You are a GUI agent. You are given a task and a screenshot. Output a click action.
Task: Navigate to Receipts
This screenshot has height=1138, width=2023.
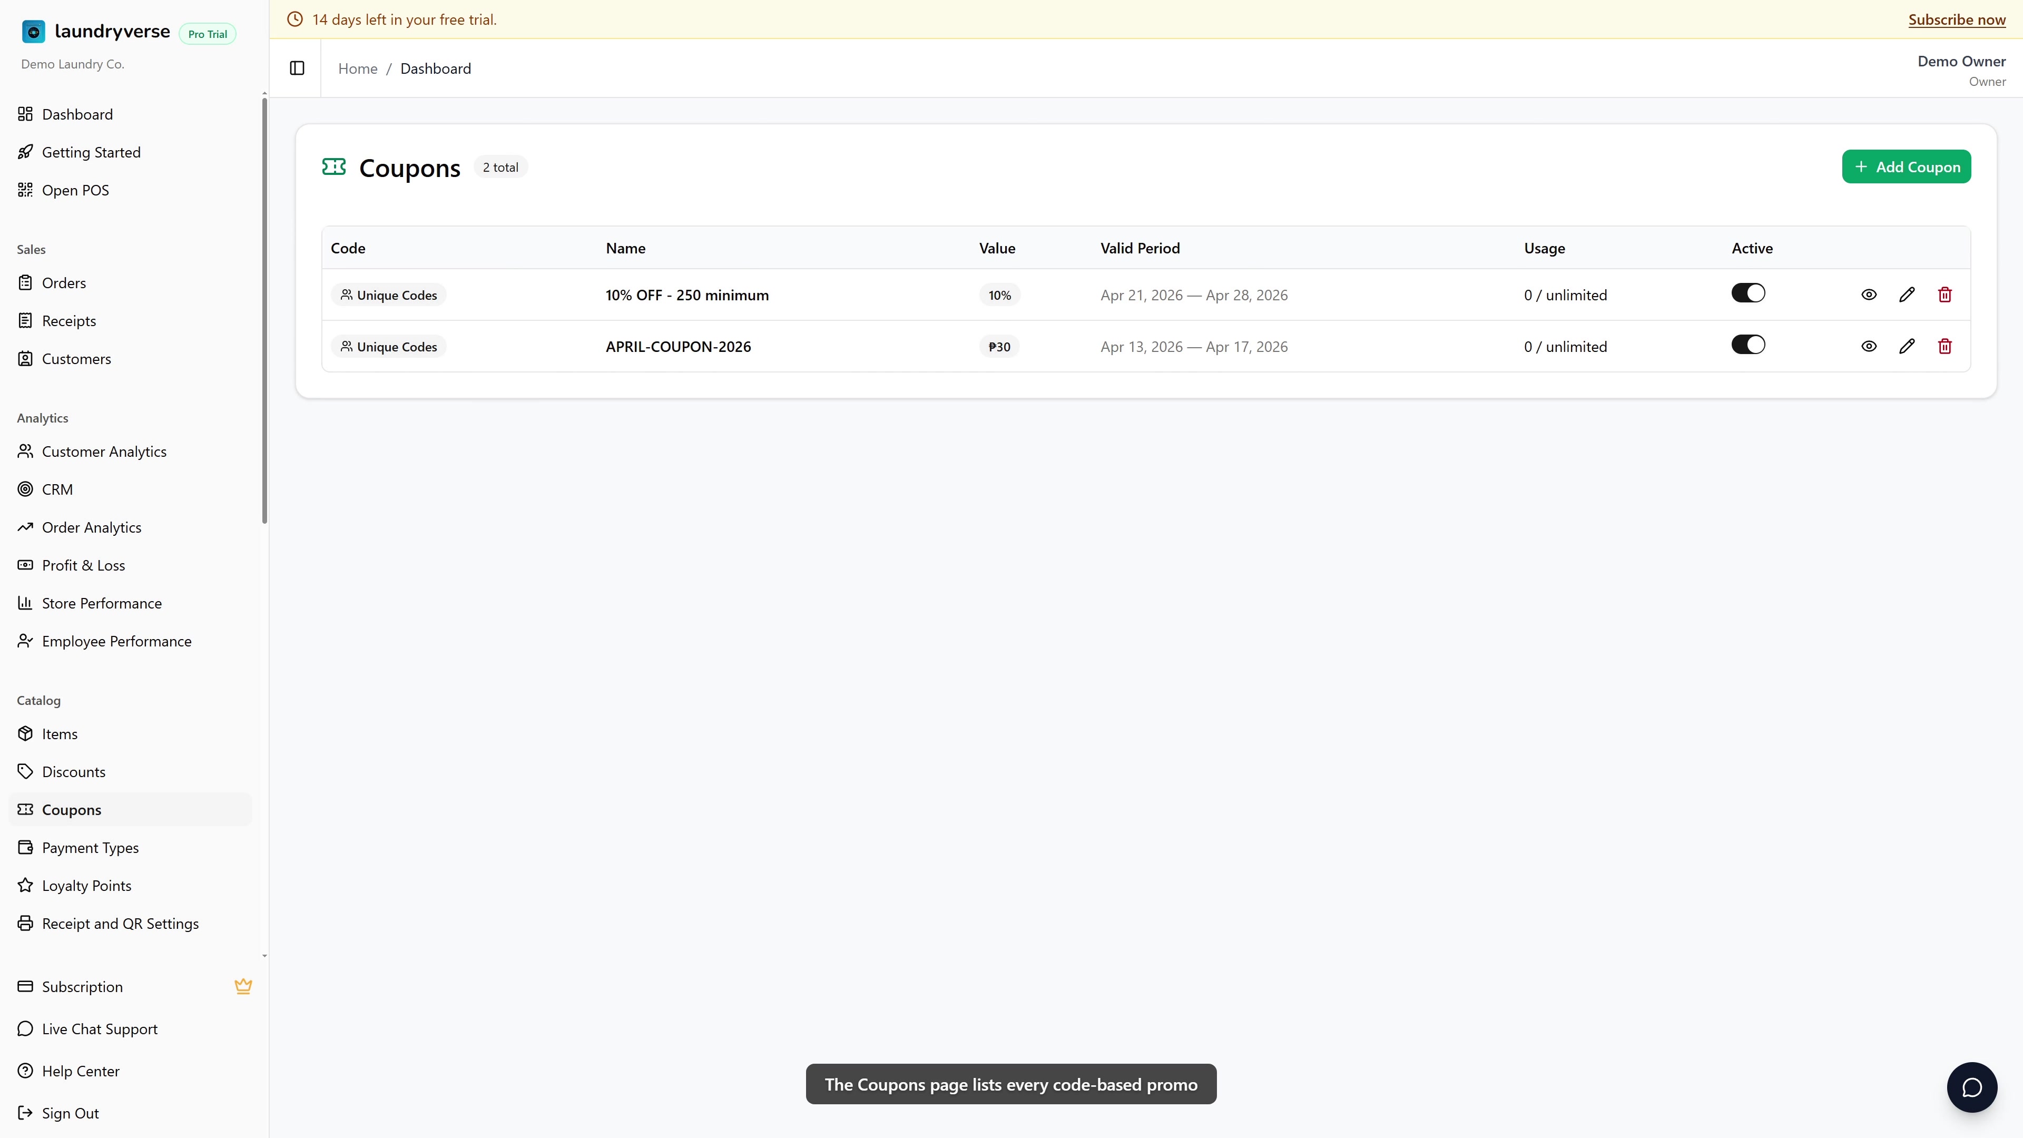[x=130, y=321]
